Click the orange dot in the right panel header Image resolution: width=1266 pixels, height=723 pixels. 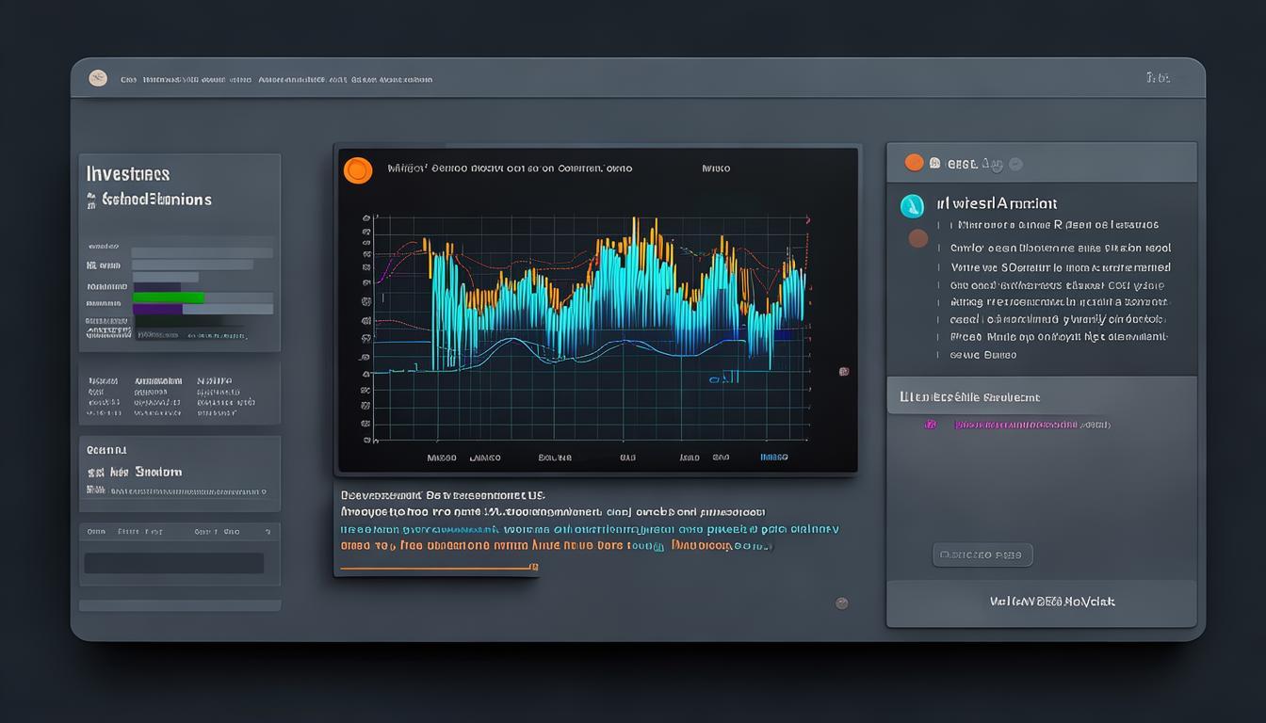click(914, 163)
